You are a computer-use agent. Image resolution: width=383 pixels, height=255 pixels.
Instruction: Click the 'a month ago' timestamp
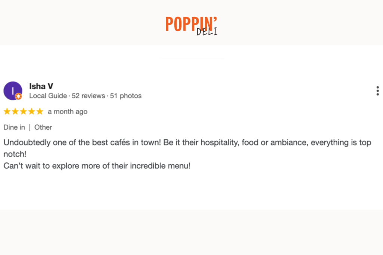[x=68, y=112]
